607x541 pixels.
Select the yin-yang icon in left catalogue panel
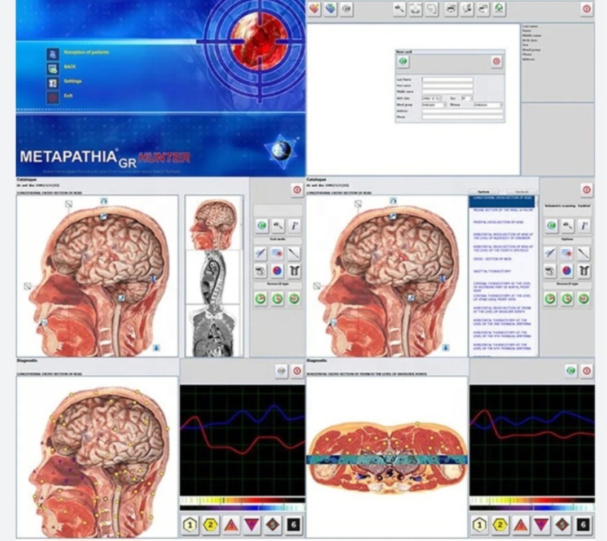coord(277,271)
